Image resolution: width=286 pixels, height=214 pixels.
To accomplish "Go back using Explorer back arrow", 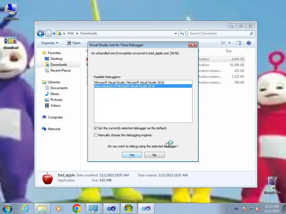I will [x=40, y=33].
